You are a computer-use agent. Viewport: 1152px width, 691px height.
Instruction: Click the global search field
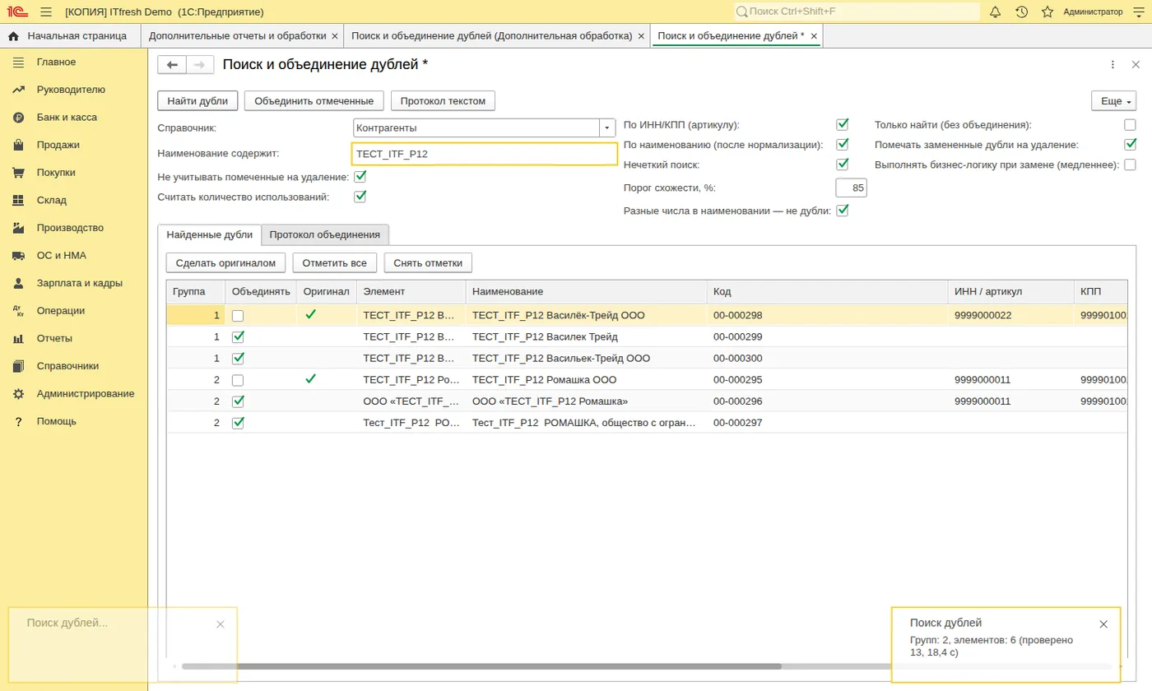(x=857, y=12)
